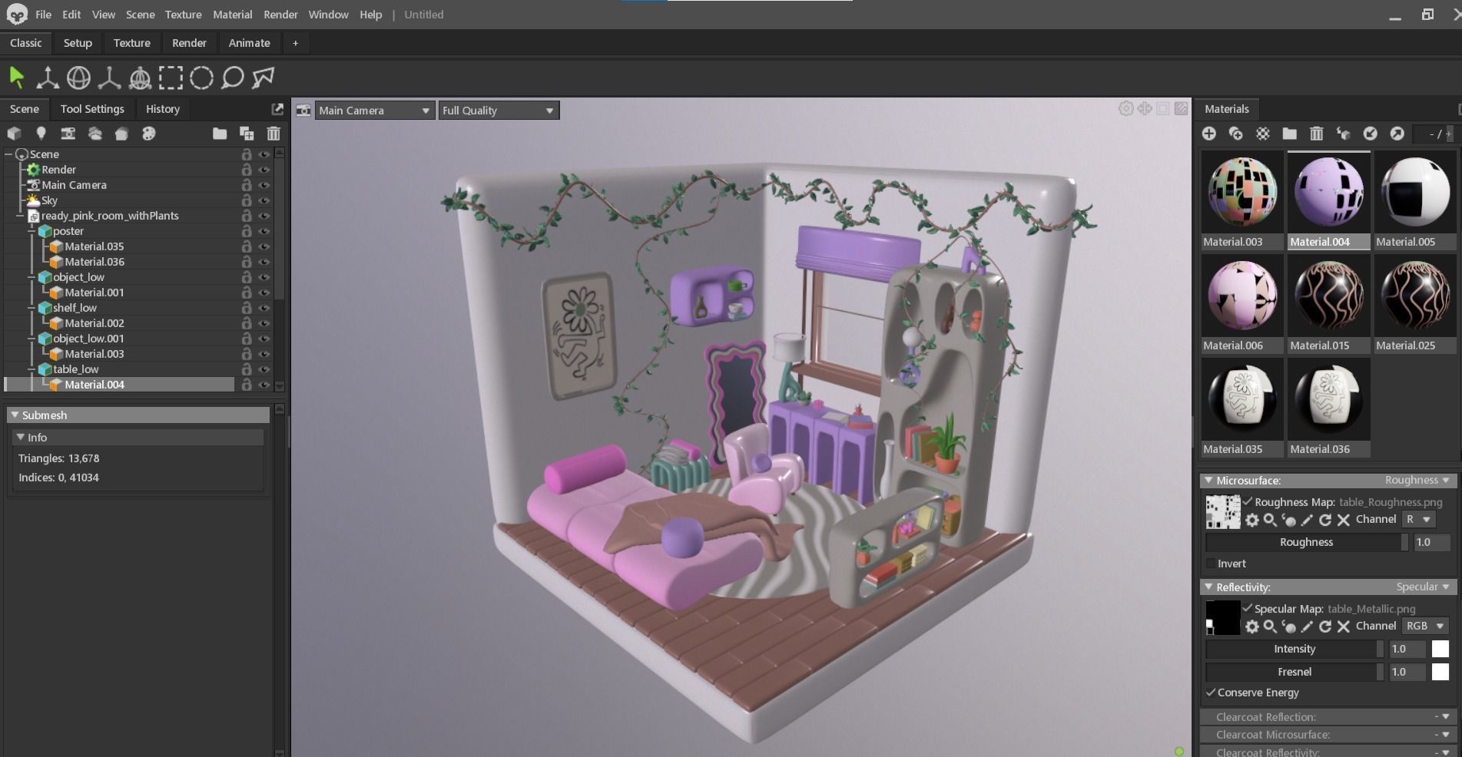This screenshot has height=757, width=1462.
Task: Choose the rectangular marquee selection tool
Action: tap(171, 78)
